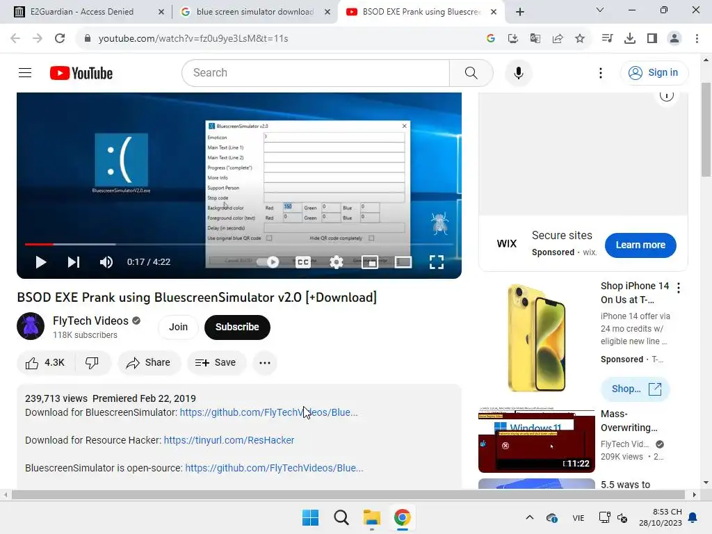Share the video
This screenshot has height=534, width=712.
tap(149, 363)
